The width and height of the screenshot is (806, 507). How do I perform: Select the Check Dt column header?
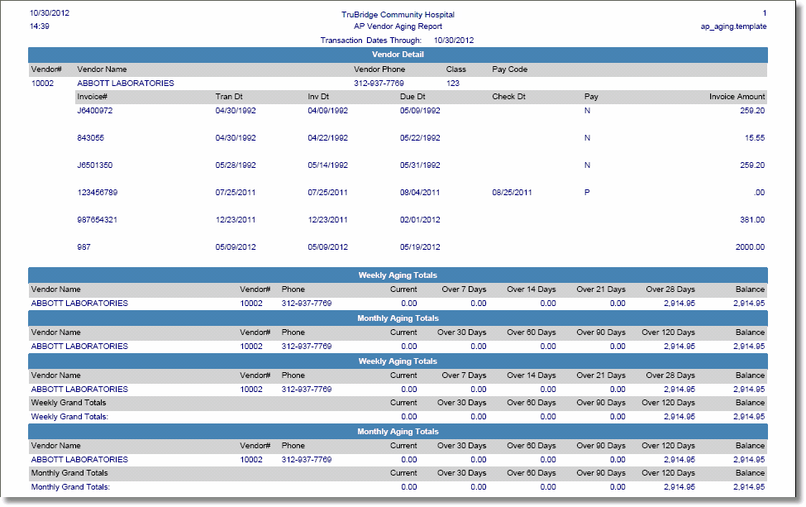coord(509,97)
